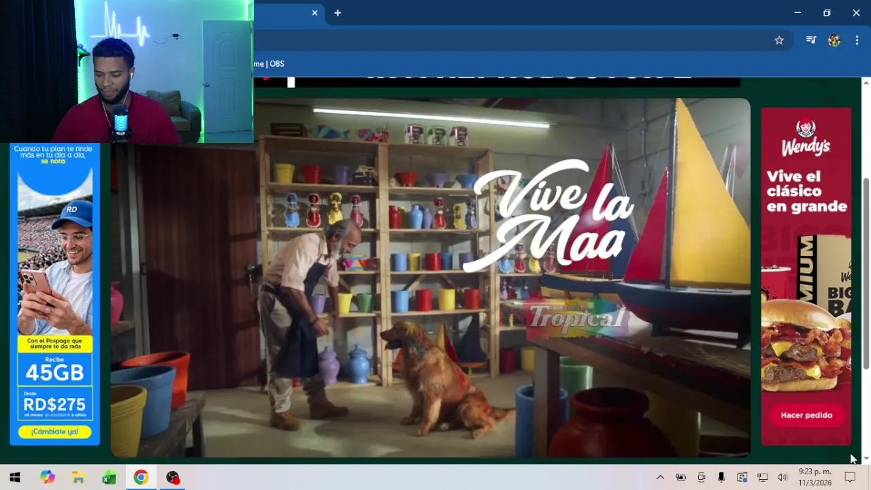Click the scrollbar down arrow

pyautogui.click(x=866, y=459)
